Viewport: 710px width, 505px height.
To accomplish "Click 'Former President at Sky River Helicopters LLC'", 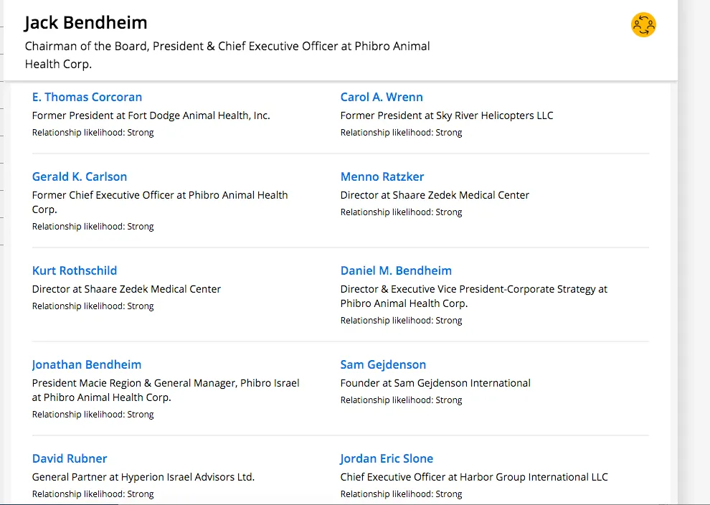I will [447, 115].
